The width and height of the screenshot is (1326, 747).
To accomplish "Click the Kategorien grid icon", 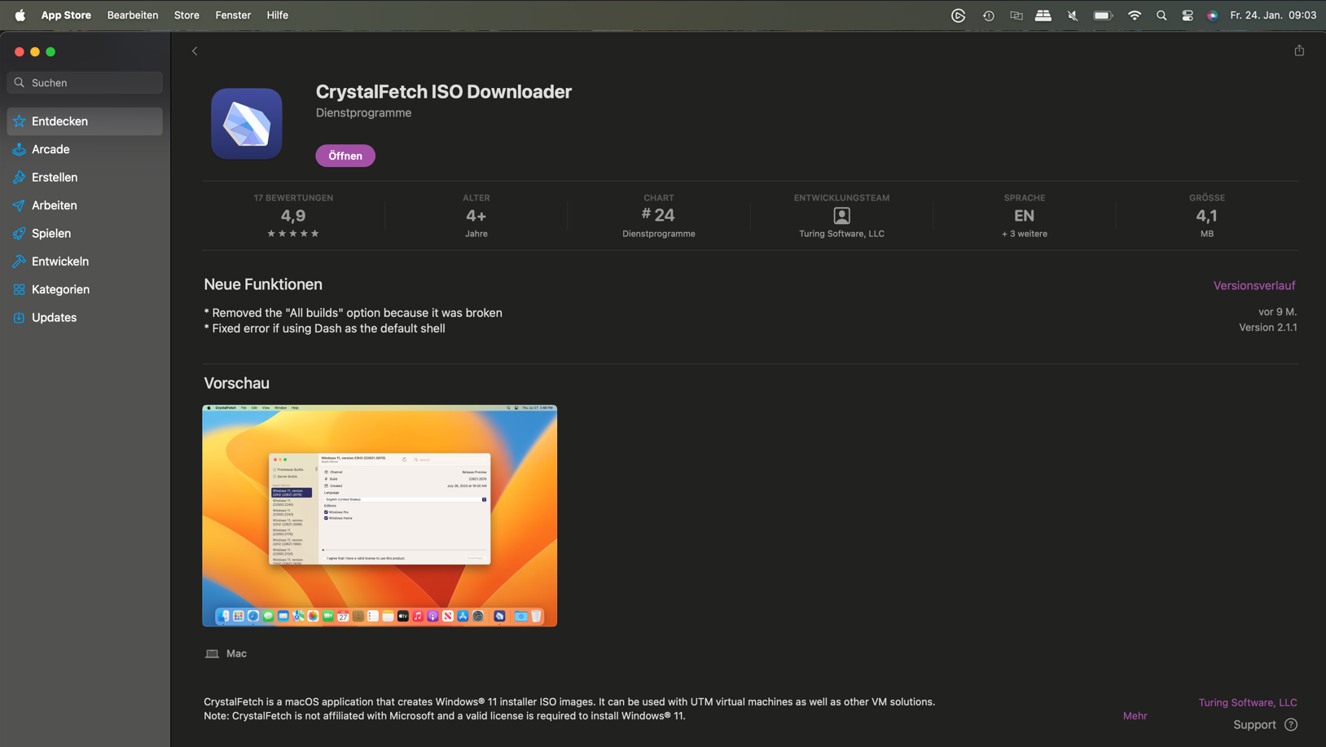I will 19,289.
